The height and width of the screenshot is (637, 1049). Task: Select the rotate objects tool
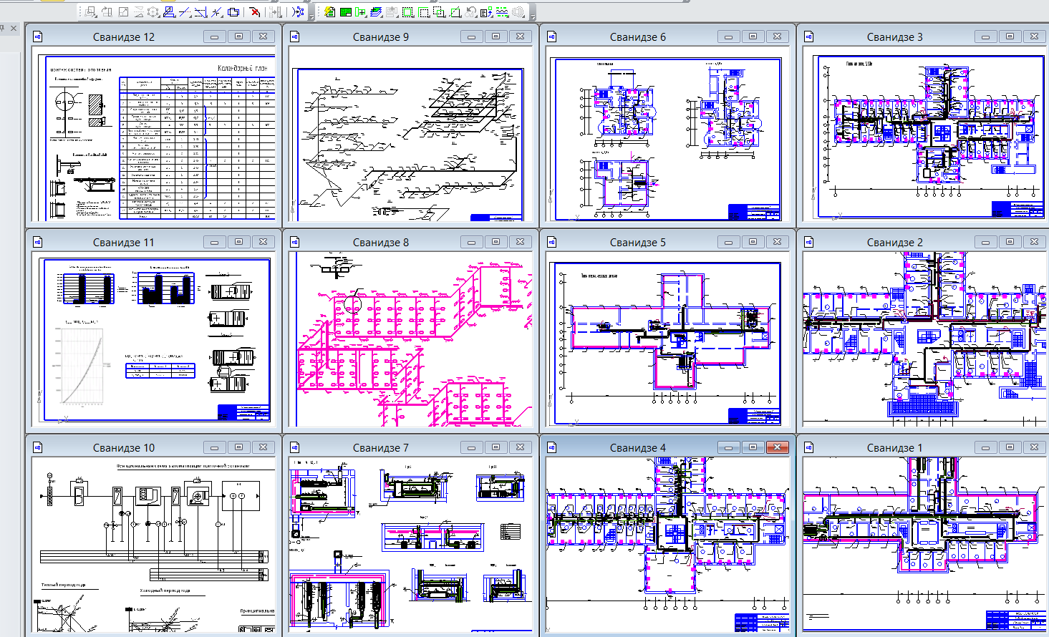click(106, 12)
